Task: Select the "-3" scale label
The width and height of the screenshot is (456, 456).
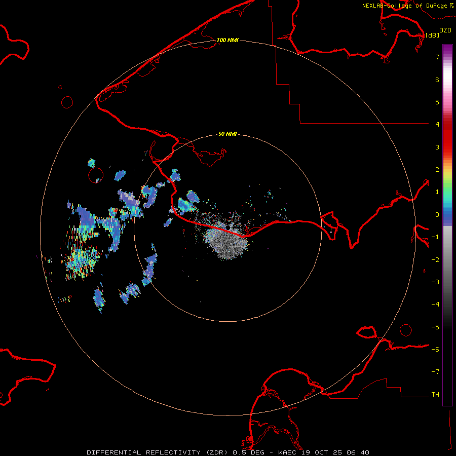Action: tap(435, 282)
